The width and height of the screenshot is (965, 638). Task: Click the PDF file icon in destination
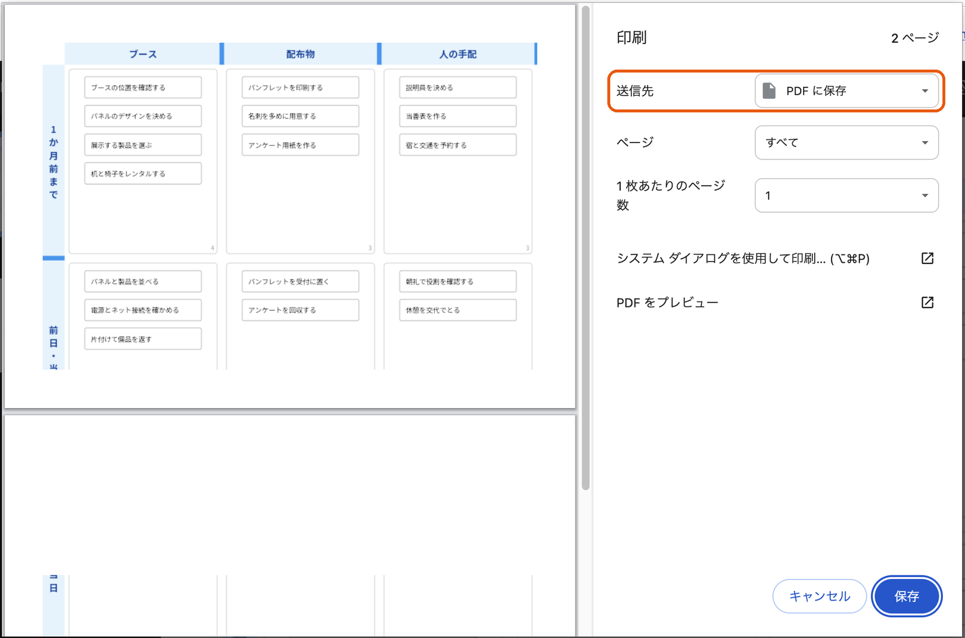tap(769, 91)
